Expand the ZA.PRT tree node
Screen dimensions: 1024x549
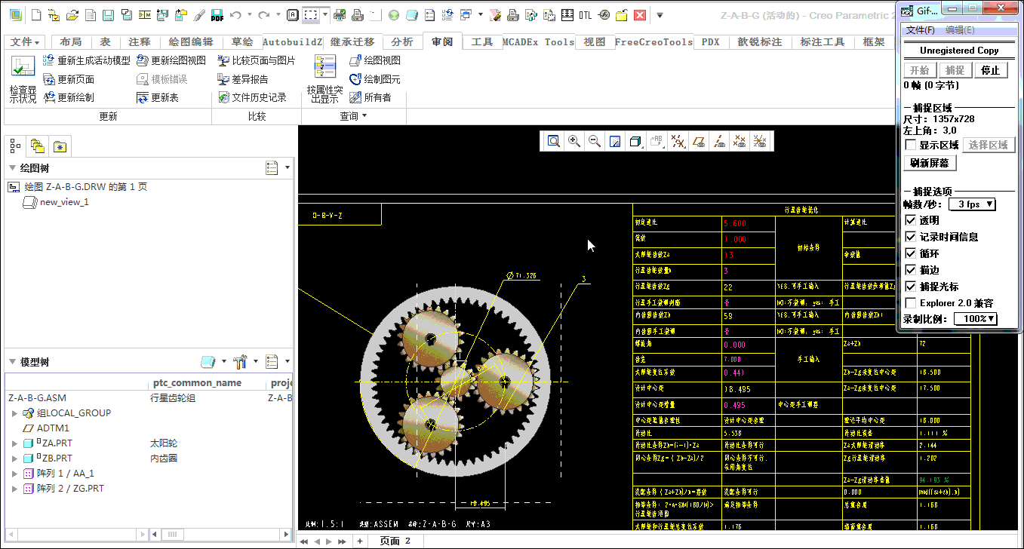(14, 443)
